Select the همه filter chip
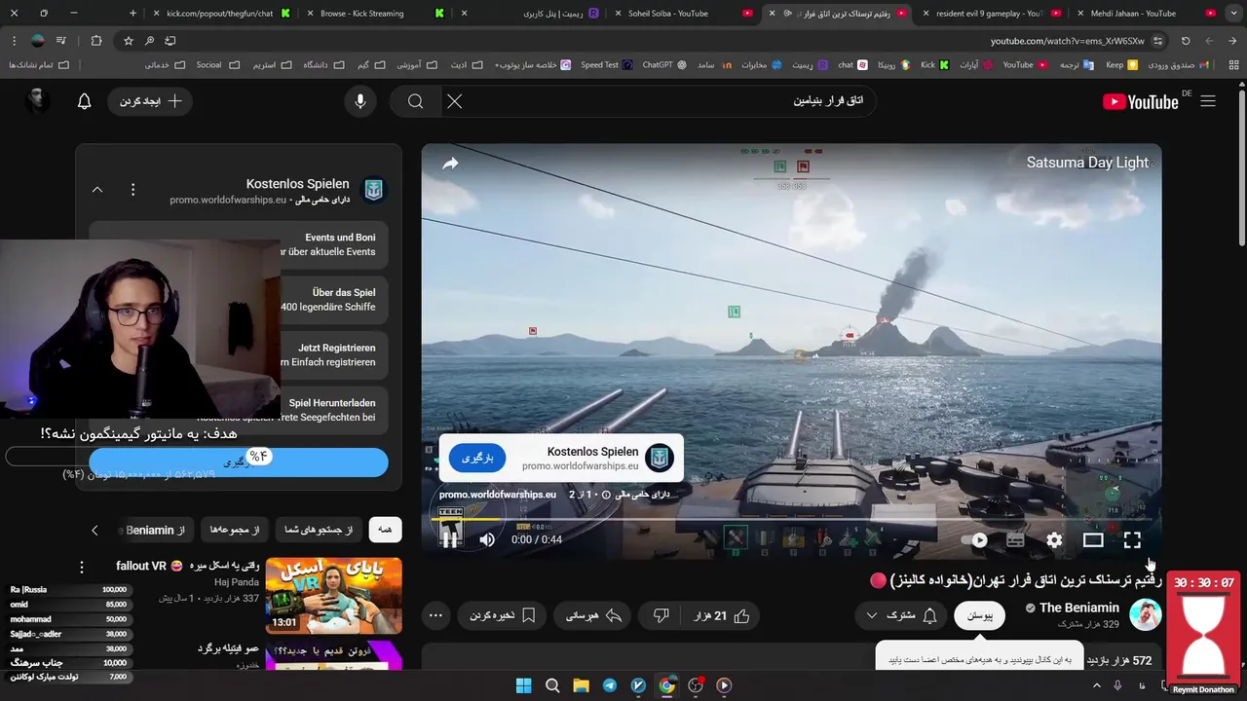Viewport: 1247px width, 701px height. (x=385, y=530)
